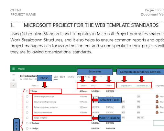Open the Scope complete milestone task
Screen dimensions: 164x131
click(41, 118)
